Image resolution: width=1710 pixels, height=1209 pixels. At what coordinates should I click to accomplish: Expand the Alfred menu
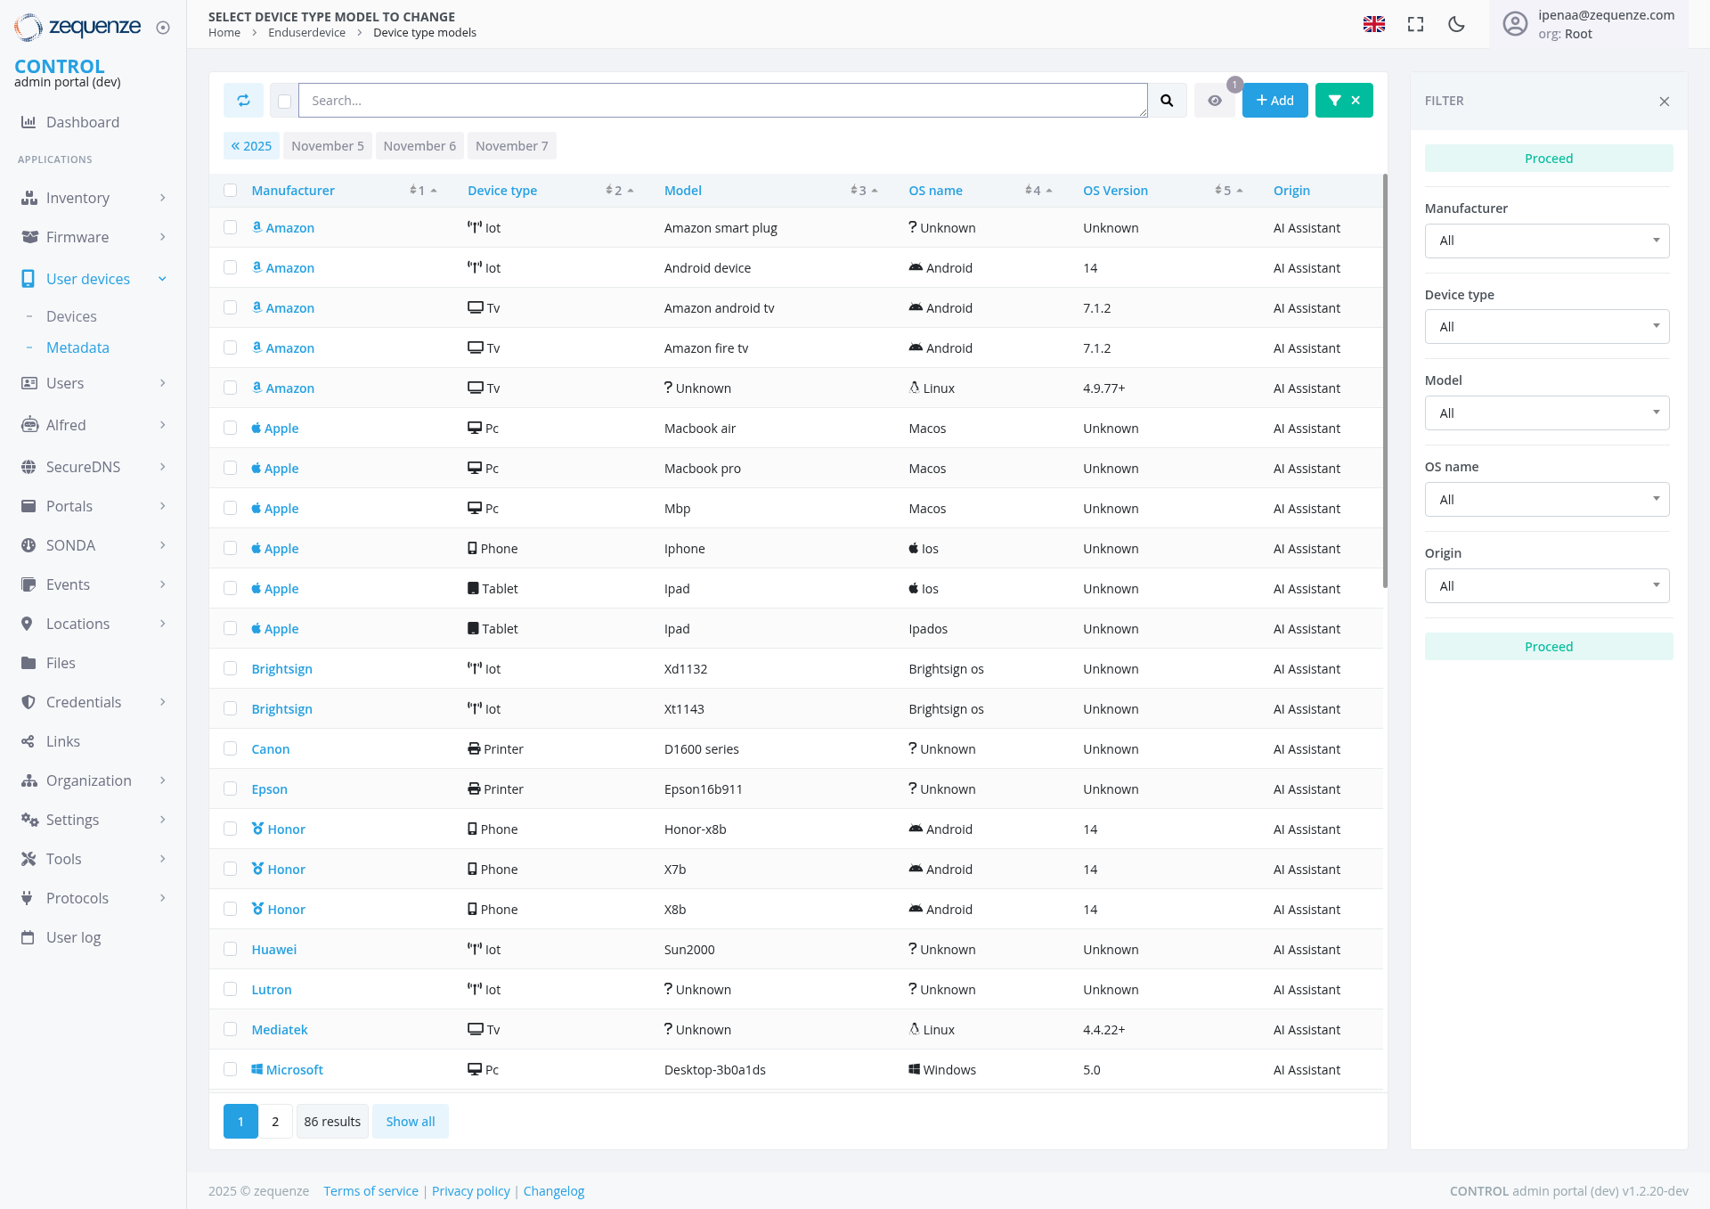pos(94,425)
